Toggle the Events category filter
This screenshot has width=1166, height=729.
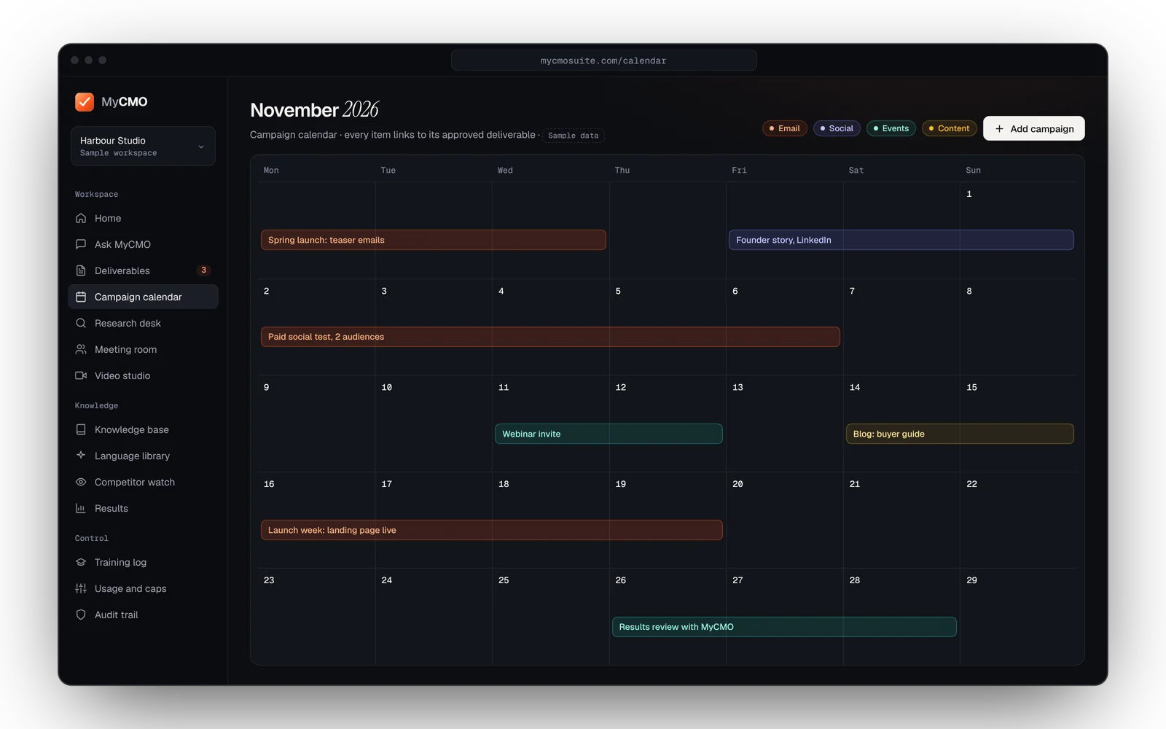pos(891,128)
